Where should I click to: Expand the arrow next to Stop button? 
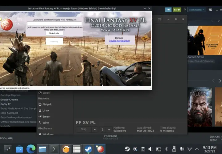pyautogui.click(x=95, y=129)
